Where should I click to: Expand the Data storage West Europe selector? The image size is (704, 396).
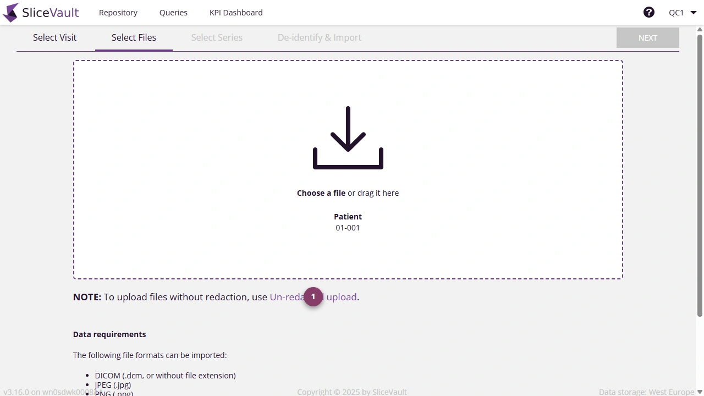point(649,392)
